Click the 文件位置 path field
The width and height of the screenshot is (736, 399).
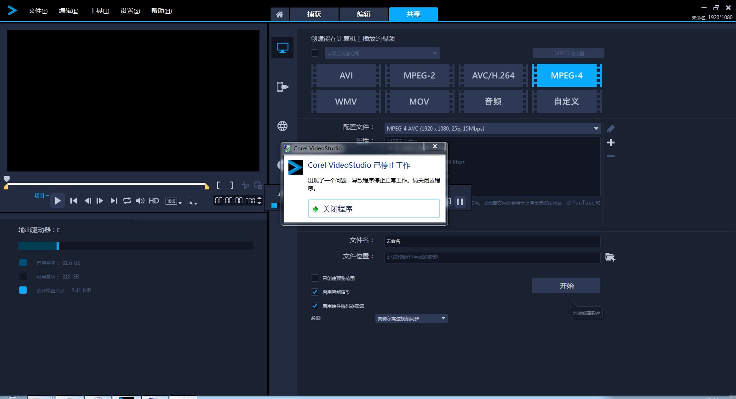(493, 257)
